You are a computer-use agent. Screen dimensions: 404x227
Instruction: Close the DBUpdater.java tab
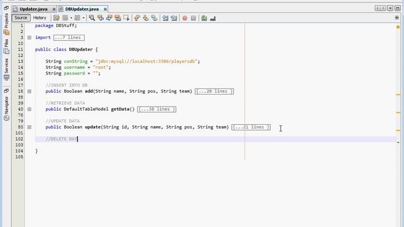(105, 9)
